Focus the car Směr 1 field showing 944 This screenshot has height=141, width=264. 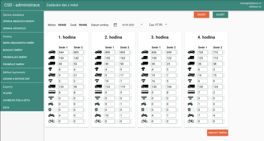click(63, 52)
